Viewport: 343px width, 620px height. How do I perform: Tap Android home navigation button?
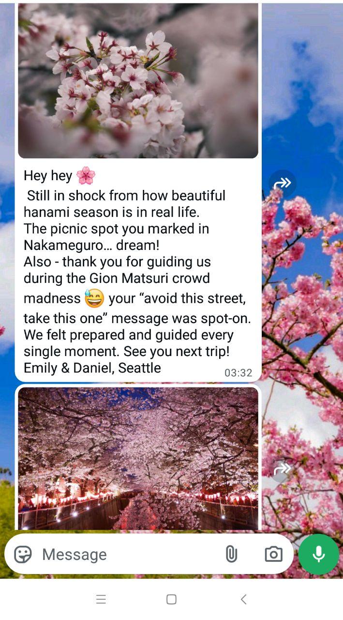point(171,599)
